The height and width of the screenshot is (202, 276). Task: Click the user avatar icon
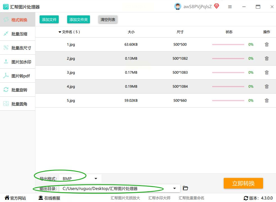coord(178,6)
